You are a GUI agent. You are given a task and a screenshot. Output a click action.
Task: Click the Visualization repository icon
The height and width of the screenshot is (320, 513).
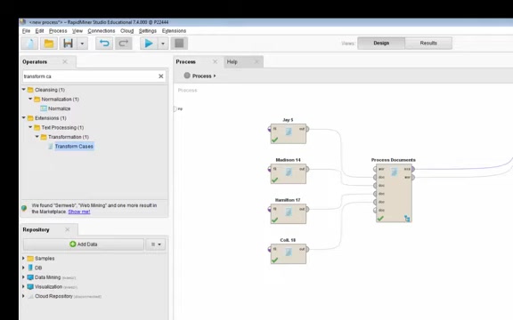pos(30,287)
